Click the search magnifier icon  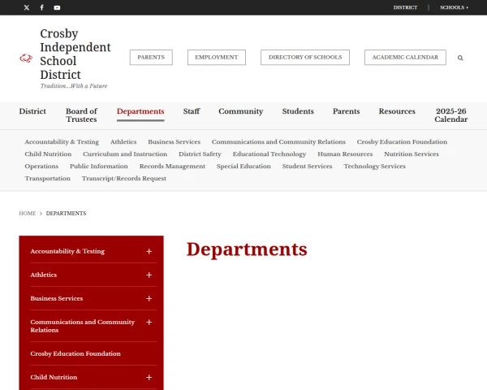tap(460, 58)
